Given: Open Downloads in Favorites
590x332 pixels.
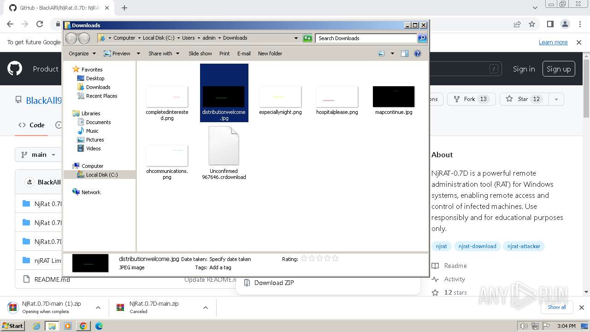Looking at the screenshot, I should pyautogui.click(x=98, y=87).
